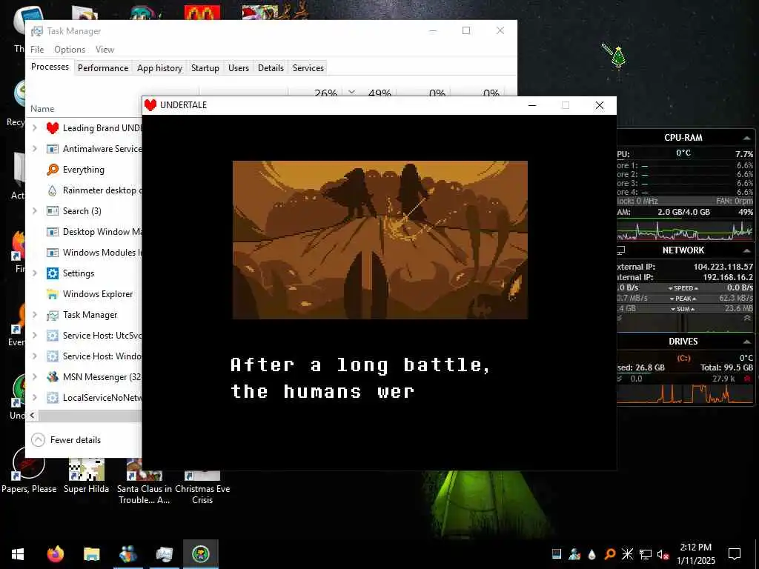Expand the Settings process group
This screenshot has width=759, height=569.
click(35, 273)
